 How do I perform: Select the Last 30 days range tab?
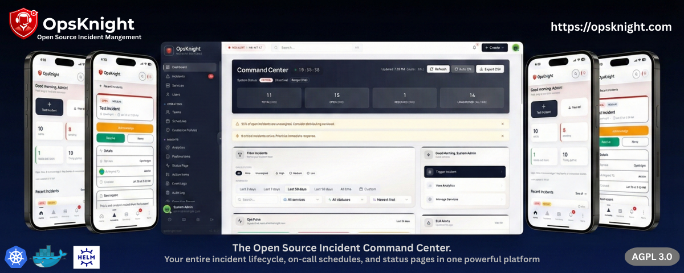tap(297, 189)
